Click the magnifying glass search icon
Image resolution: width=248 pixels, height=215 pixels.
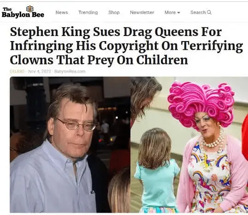pos(209,12)
